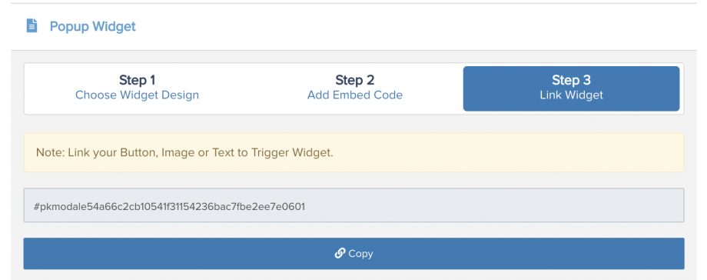Go to Add Embed Code
This screenshot has width=707, height=280.
point(355,95)
